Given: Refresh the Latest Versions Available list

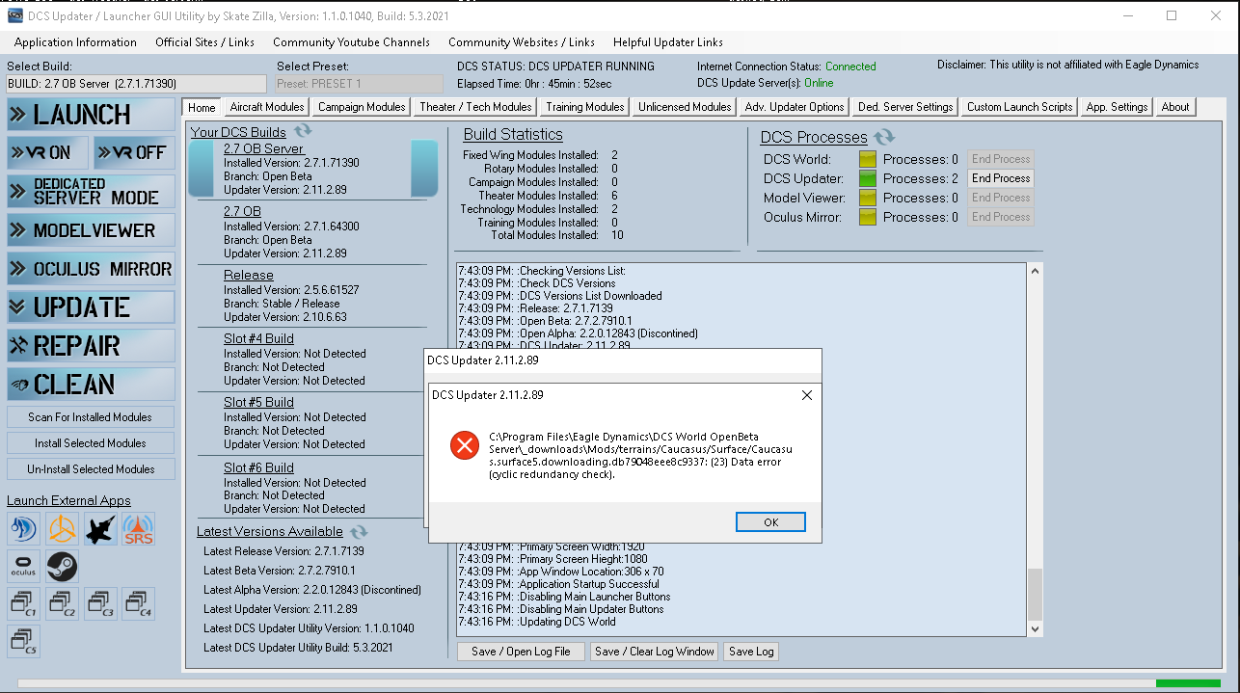Looking at the screenshot, I should (x=359, y=531).
